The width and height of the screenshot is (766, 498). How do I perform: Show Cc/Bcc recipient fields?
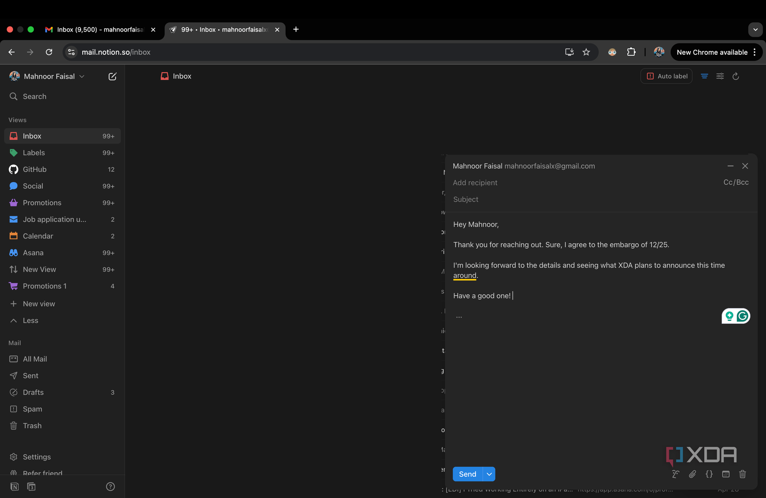[736, 182]
